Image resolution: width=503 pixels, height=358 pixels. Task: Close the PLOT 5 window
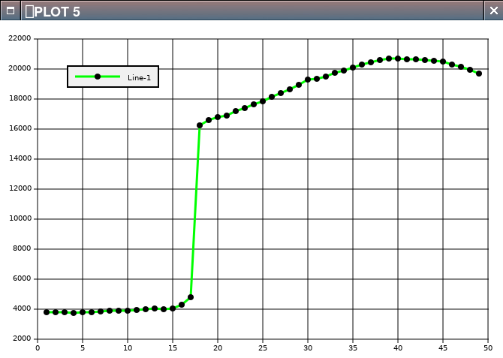pyautogui.click(x=492, y=11)
